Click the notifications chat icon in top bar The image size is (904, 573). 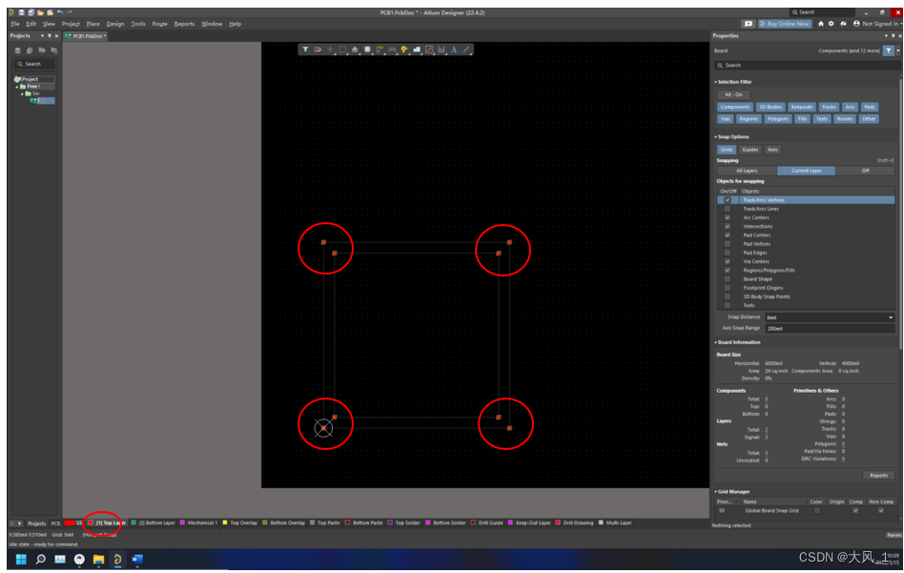tap(749, 24)
